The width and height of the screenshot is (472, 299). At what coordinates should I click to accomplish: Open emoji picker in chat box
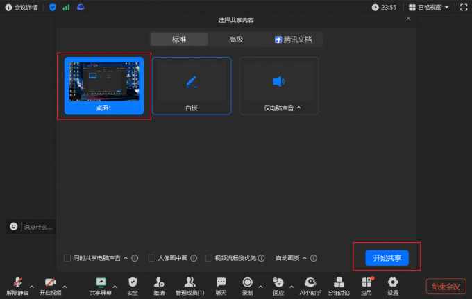point(14,227)
